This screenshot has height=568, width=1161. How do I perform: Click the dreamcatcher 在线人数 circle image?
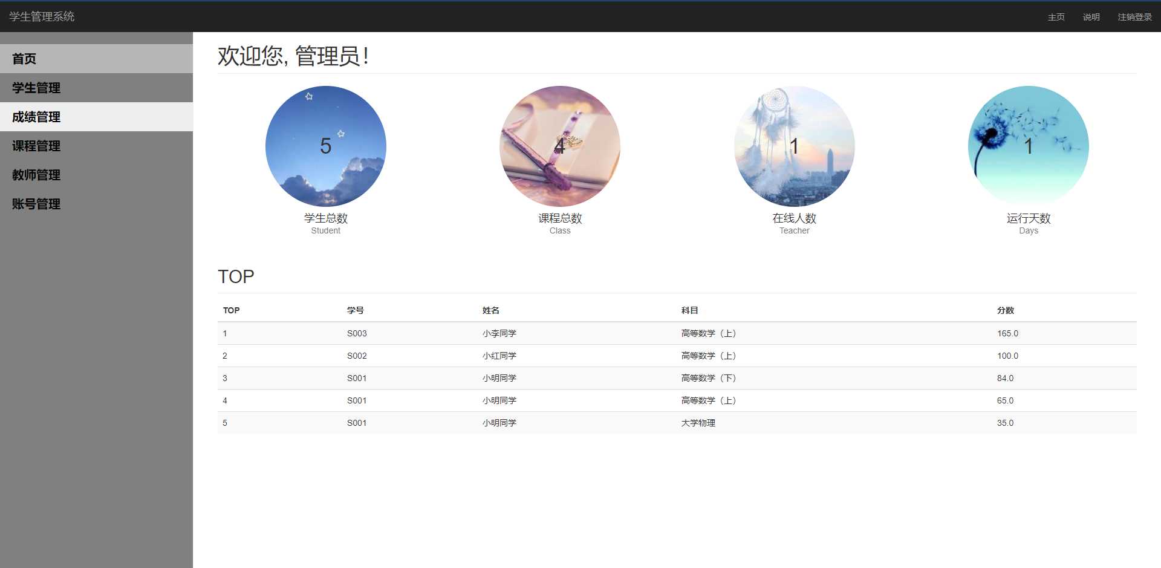(x=795, y=146)
